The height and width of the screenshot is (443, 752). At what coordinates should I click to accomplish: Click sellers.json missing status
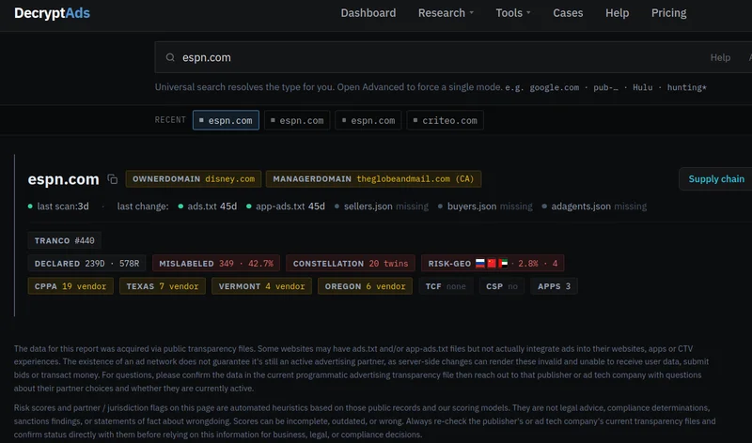coord(382,206)
